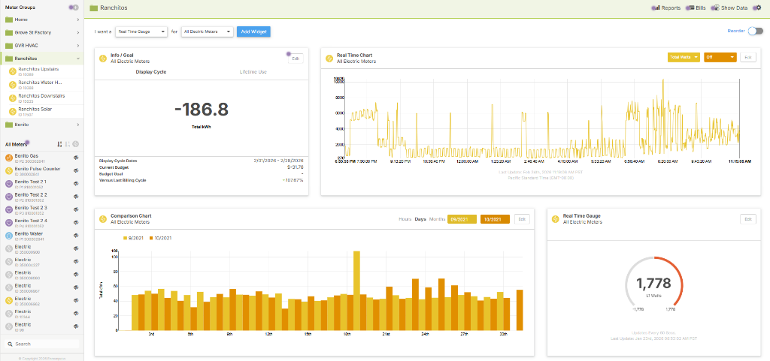
Task: Click Edit on Info / Goal widget
Action: coord(296,59)
